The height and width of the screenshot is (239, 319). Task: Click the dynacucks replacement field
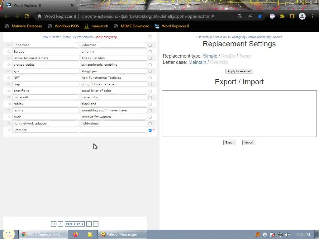point(113,97)
